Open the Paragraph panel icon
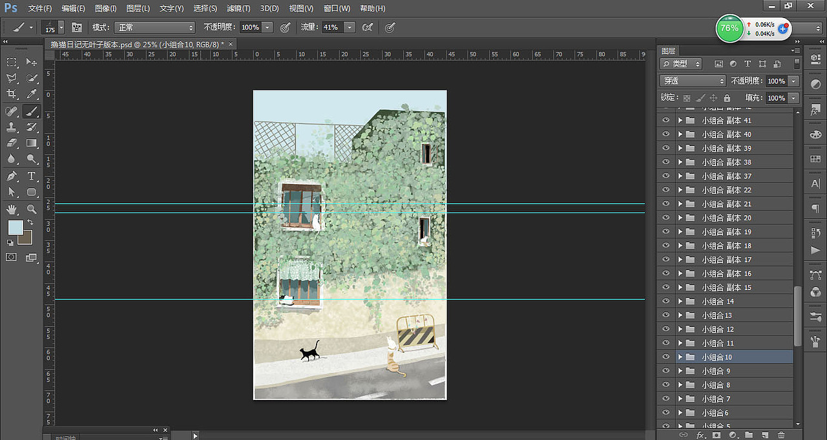This screenshot has height=440, width=827. [x=815, y=208]
